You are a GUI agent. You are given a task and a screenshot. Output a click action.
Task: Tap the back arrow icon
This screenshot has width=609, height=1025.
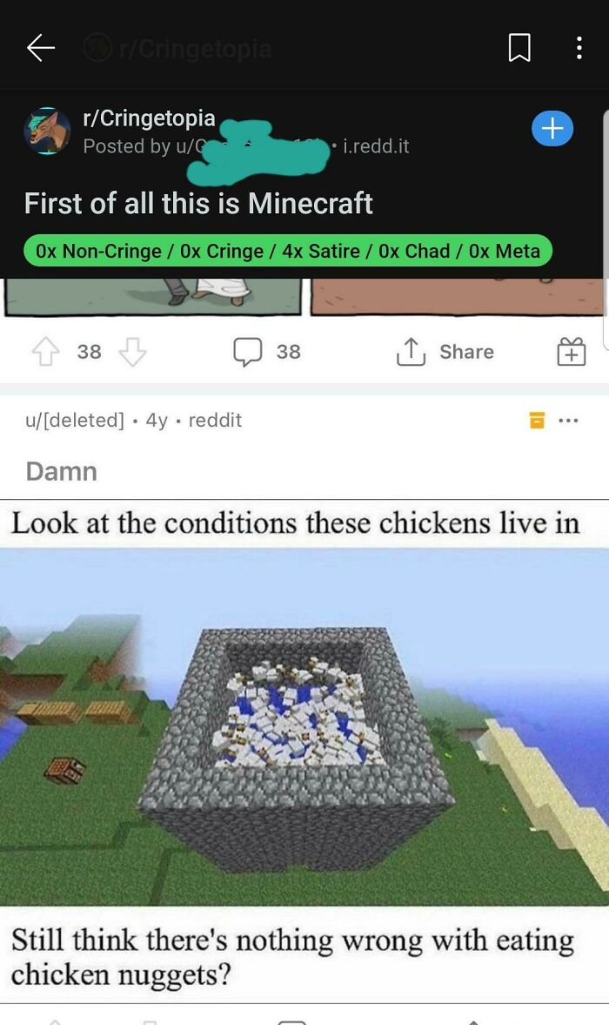(41, 48)
